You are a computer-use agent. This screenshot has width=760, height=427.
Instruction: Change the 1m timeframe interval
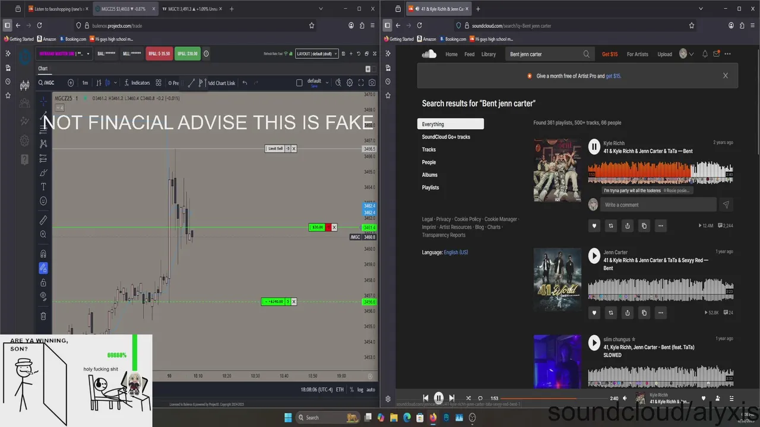[x=85, y=83]
